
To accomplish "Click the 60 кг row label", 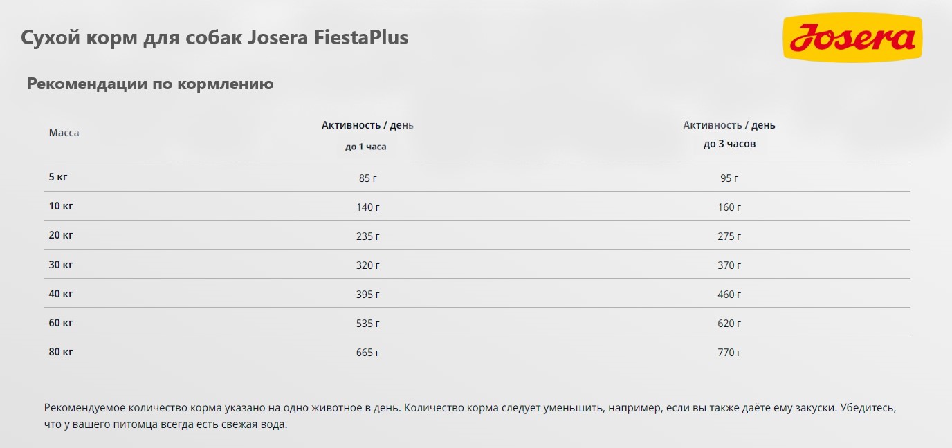I will (61, 322).
